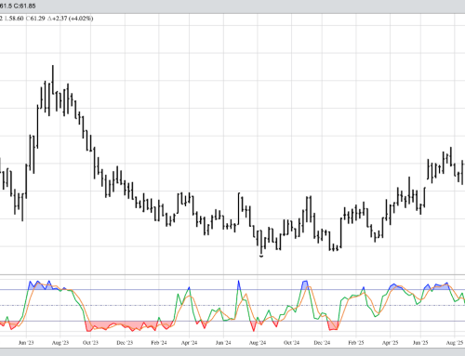Click the "Dec '23" date axis label
The height and width of the screenshot is (356, 465).
tap(125, 343)
